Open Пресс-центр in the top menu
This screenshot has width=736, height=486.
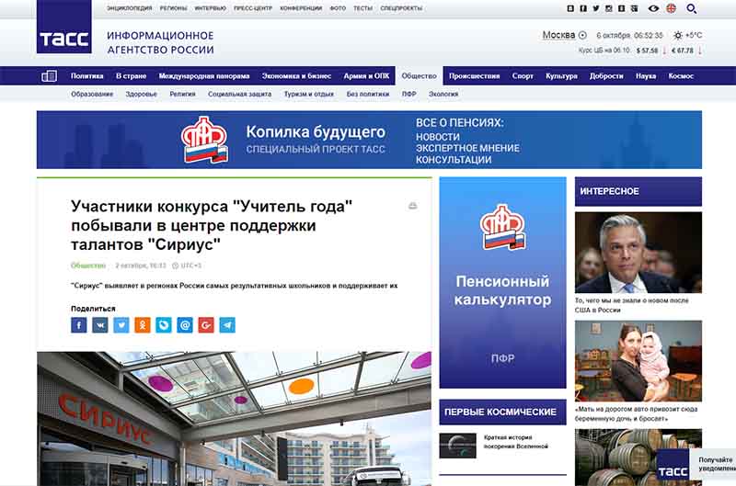pyautogui.click(x=253, y=8)
